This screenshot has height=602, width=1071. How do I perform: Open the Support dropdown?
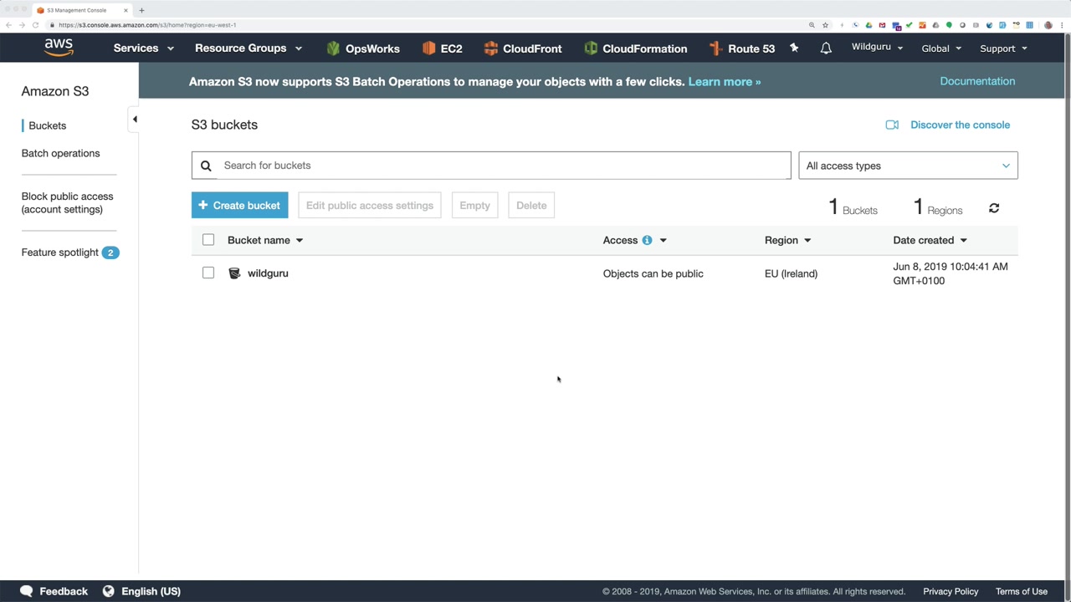coord(1003,48)
